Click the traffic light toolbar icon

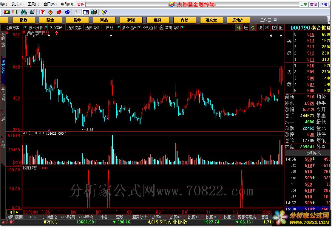[7, 12]
